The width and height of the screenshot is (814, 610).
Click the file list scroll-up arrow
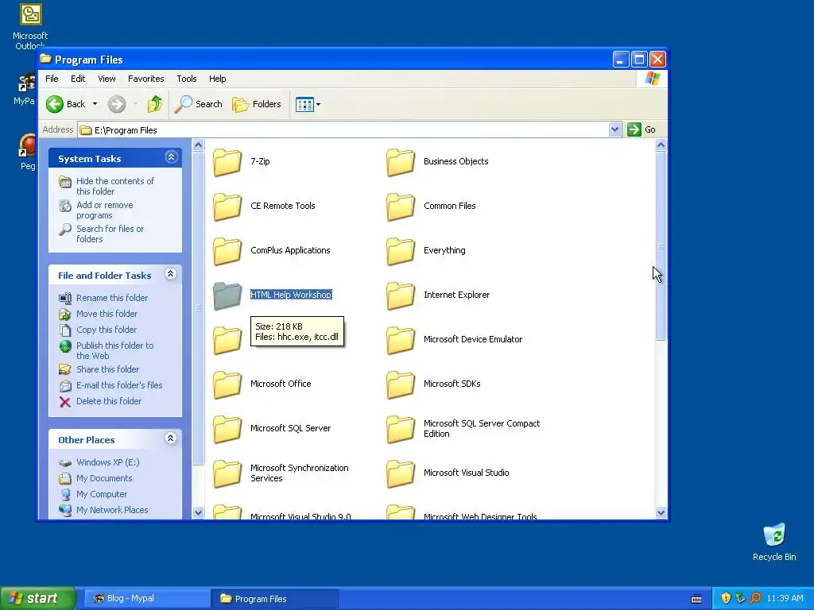[661, 145]
